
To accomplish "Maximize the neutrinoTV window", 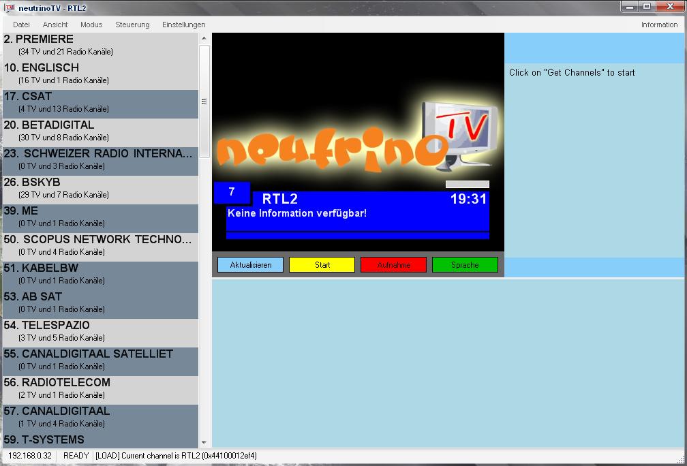I will click(647, 7).
